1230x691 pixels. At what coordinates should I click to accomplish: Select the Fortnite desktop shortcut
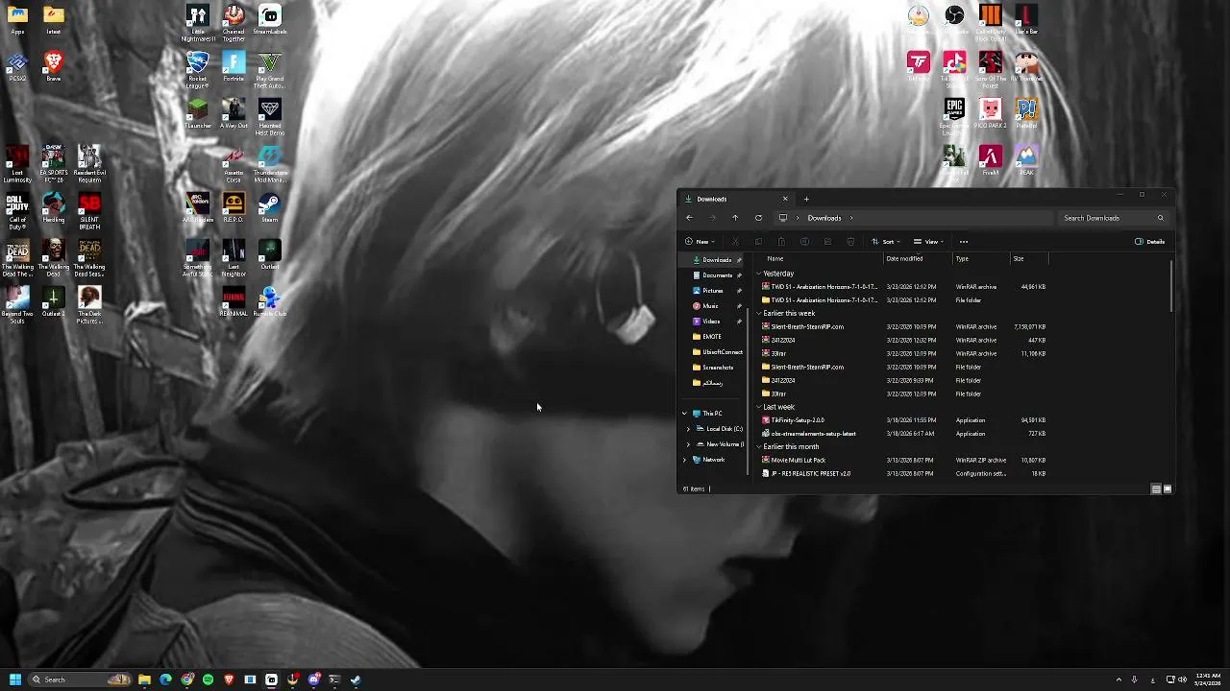[x=234, y=67]
